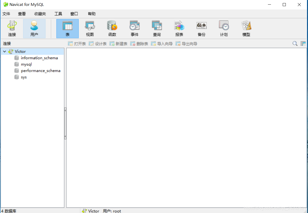The height and width of the screenshot is (213, 308).
Task: Click the 连接 panel header label
Action: (x=7, y=44)
